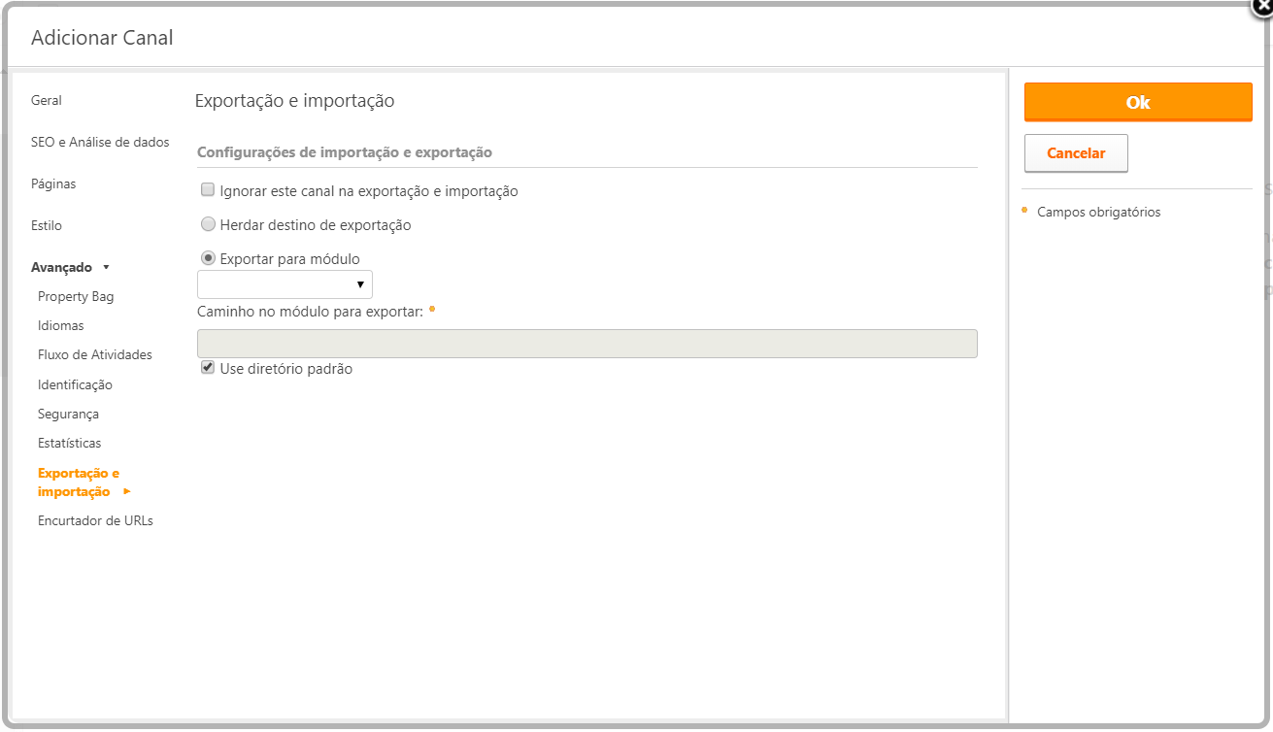This screenshot has width=1273, height=732.
Task: Click the Cancelar button
Action: pyautogui.click(x=1076, y=153)
